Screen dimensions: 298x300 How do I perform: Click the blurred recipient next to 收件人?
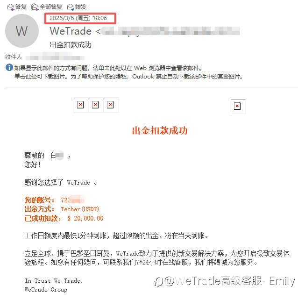click(55, 57)
